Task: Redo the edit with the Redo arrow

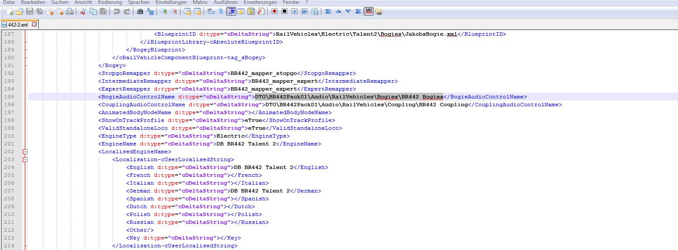Action: click(126, 11)
